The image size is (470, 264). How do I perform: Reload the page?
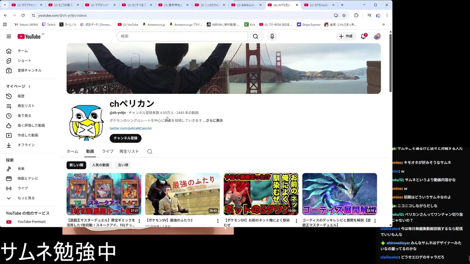click(x=23, y=15)
